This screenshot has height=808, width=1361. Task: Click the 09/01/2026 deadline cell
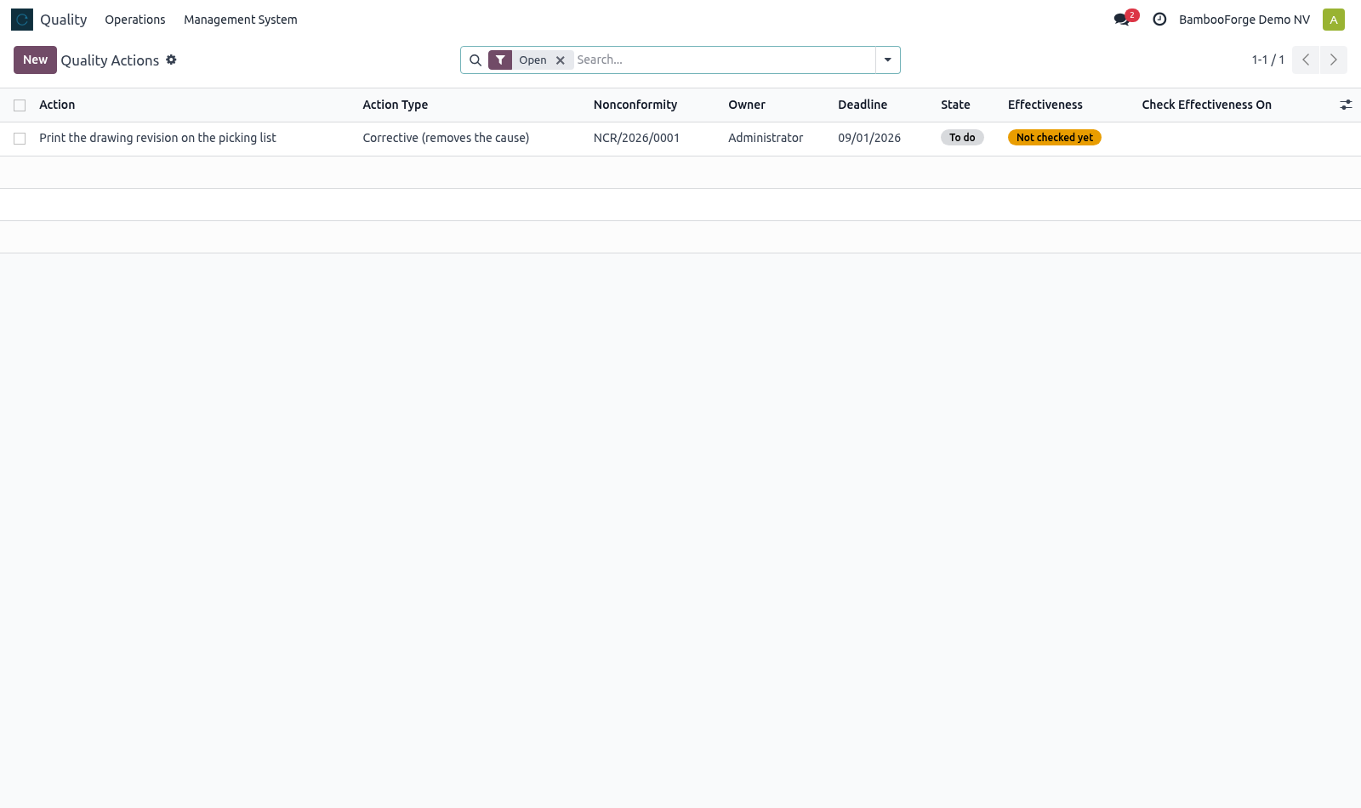point(869,138)
